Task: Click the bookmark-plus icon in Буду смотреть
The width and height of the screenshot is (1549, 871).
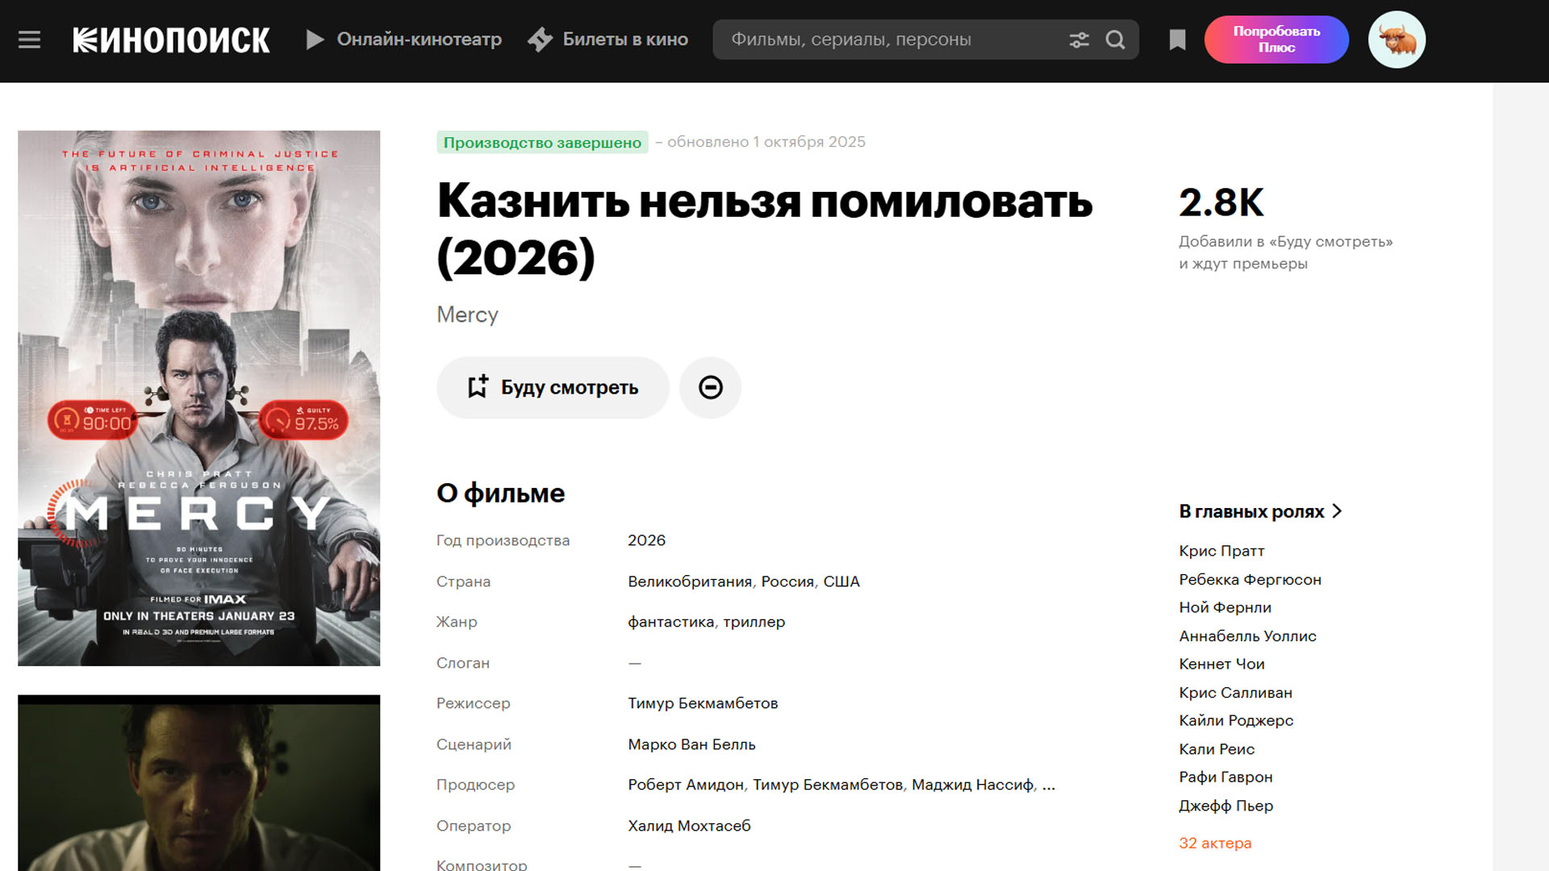Action: pos(478,387)
